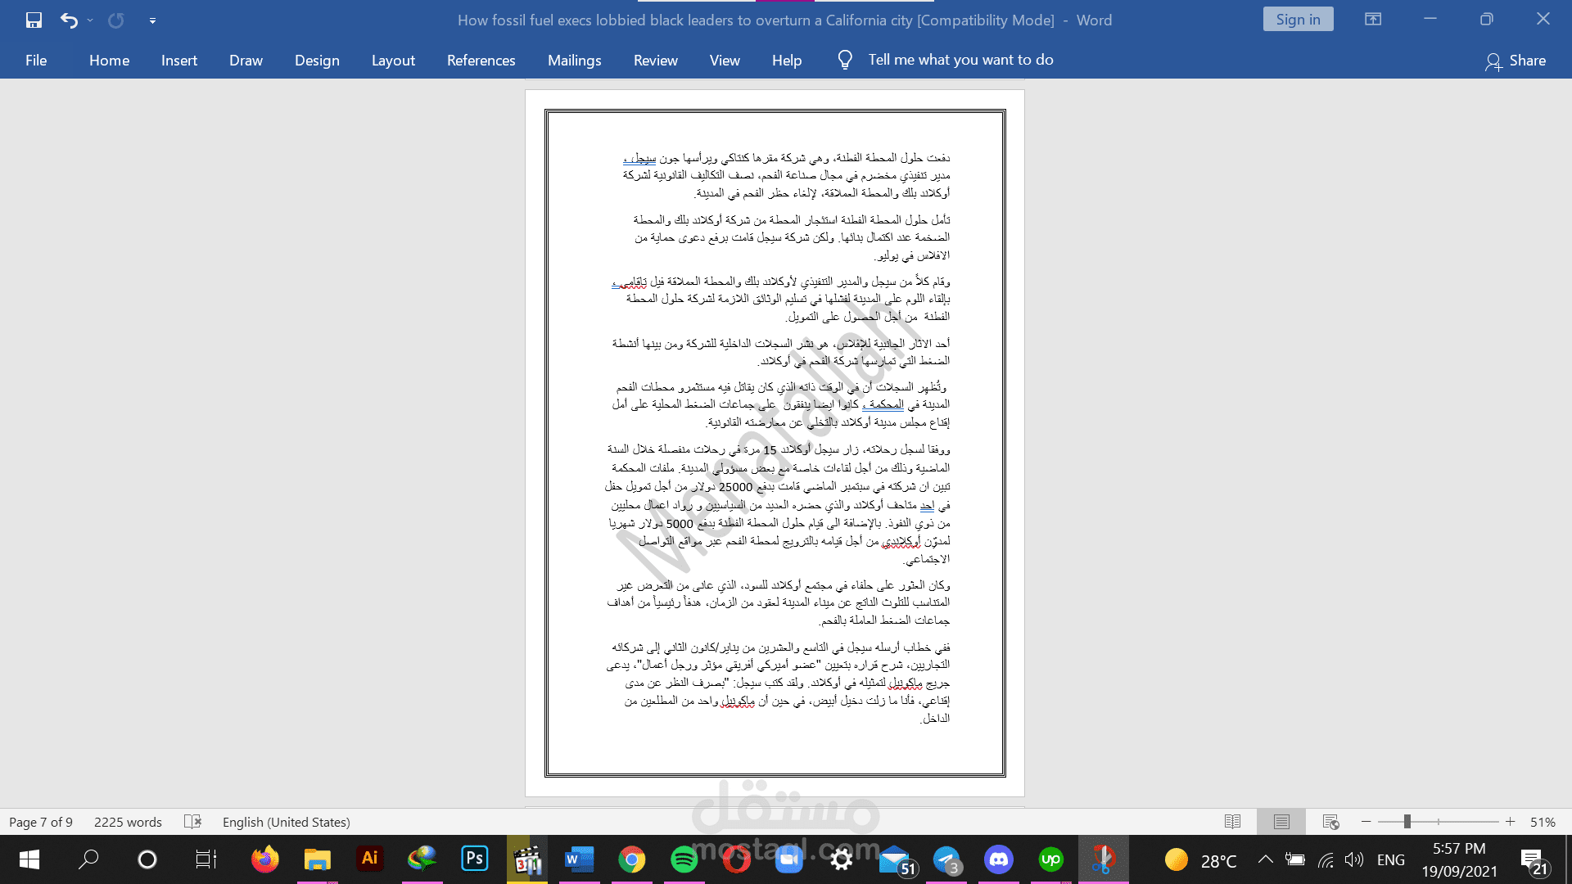Click the zoom out minus icon
This screenshot has height=884, width=1572.
pos(1366,822)
